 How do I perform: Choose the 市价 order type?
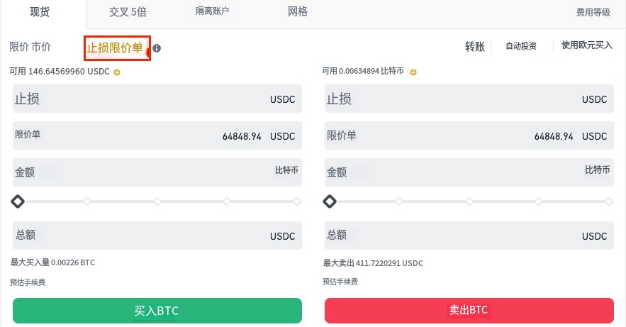click(41, 47)
